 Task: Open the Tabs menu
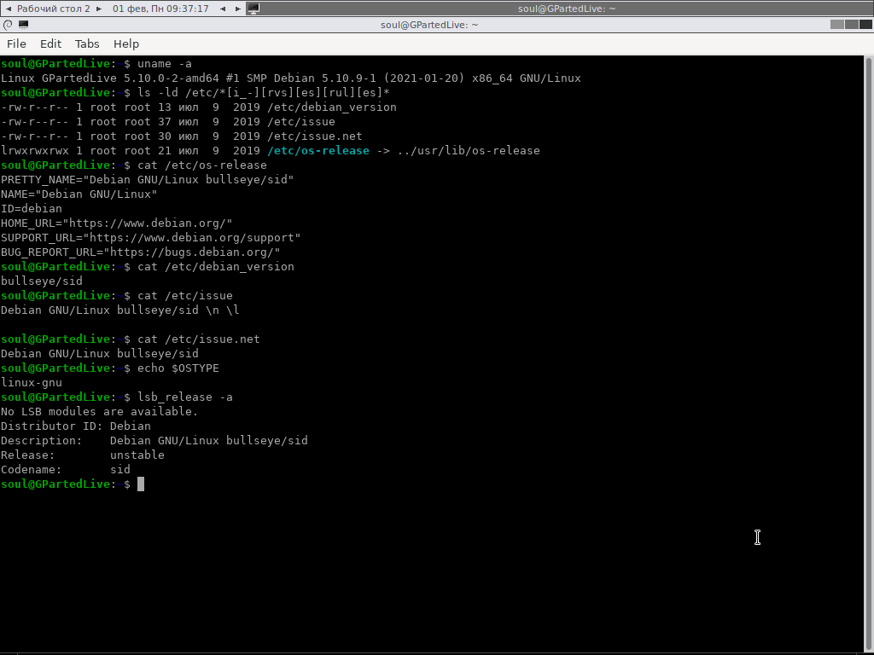[x=87, y=44]
